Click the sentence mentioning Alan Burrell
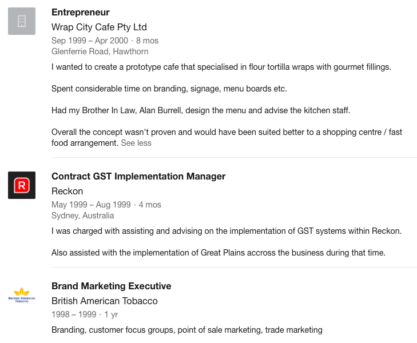Viewport: 417px width, 343px height. [x=201, y=110]
